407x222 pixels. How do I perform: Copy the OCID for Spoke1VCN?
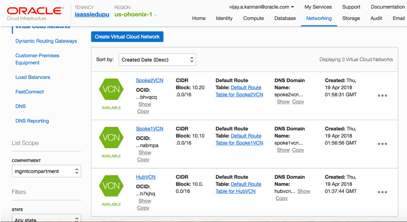click(x=143, y=160)
